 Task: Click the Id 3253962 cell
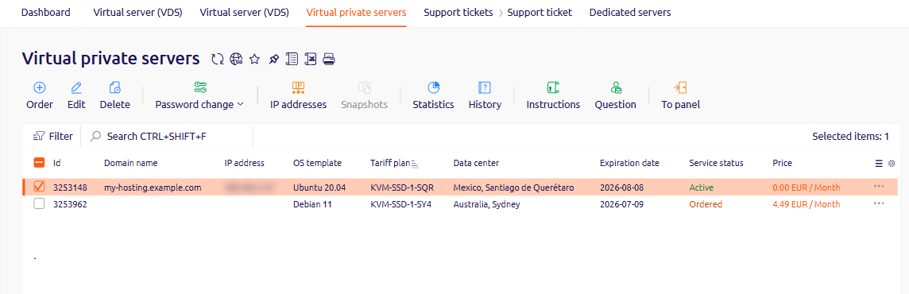point(70,204)
